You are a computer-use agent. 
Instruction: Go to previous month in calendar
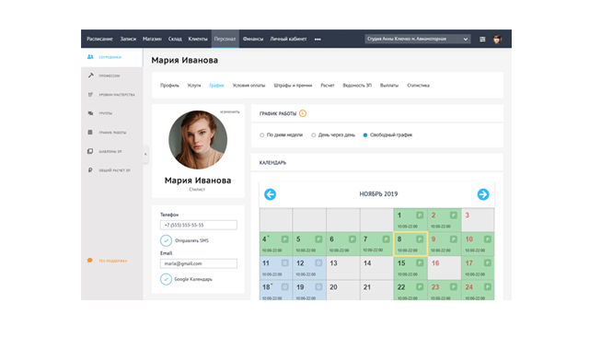270,194
